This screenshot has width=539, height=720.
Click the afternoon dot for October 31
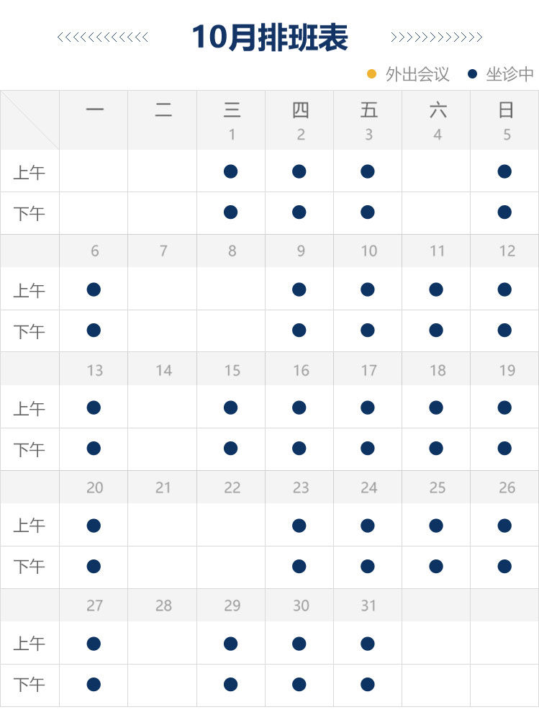pyautogui.click(x=368, y=684)
